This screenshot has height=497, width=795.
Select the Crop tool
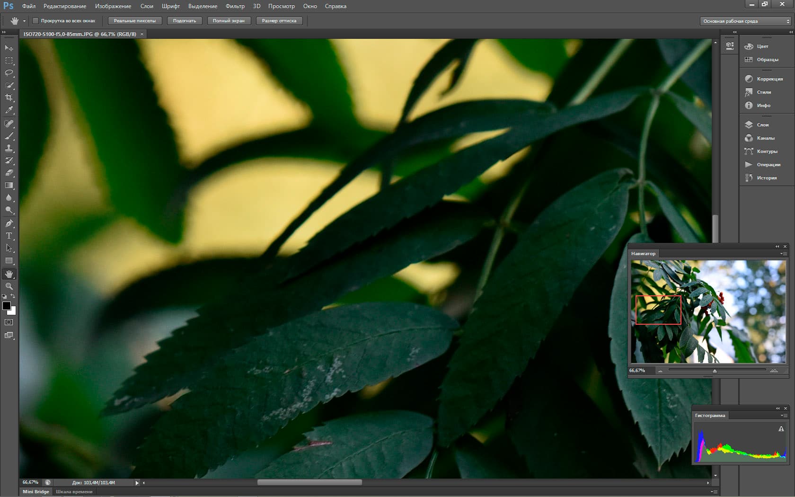[9, 98]
